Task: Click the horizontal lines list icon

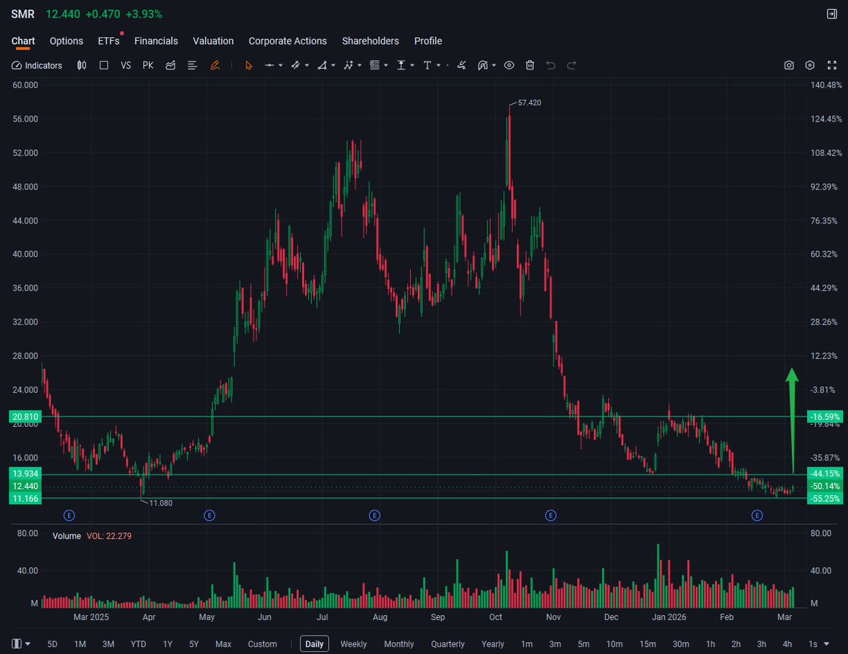Action: 192,65
